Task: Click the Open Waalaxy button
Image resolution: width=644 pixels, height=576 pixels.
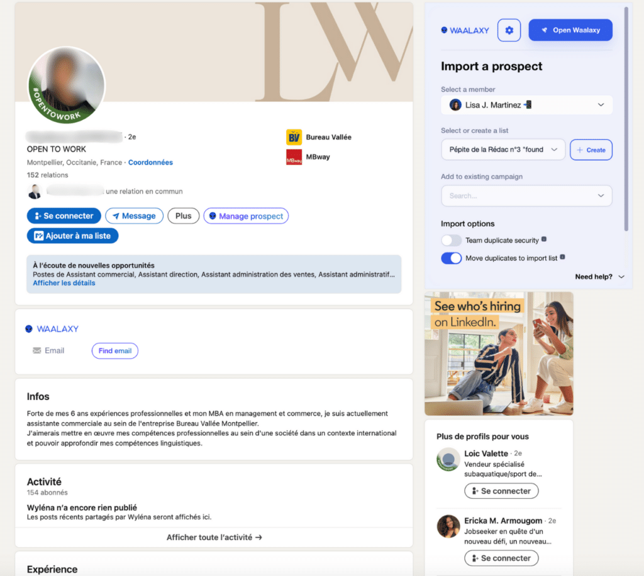Action: (x=570, y=30)
